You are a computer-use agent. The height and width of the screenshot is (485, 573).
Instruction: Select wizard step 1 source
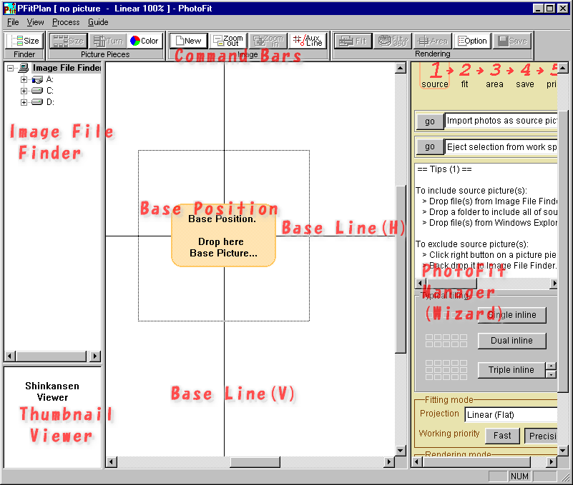(434, 76)
